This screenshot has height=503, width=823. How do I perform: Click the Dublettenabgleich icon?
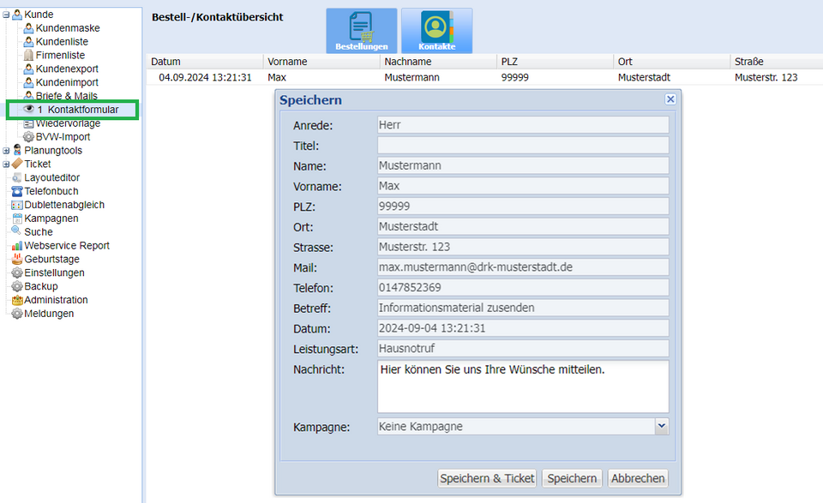pos(17,205)
